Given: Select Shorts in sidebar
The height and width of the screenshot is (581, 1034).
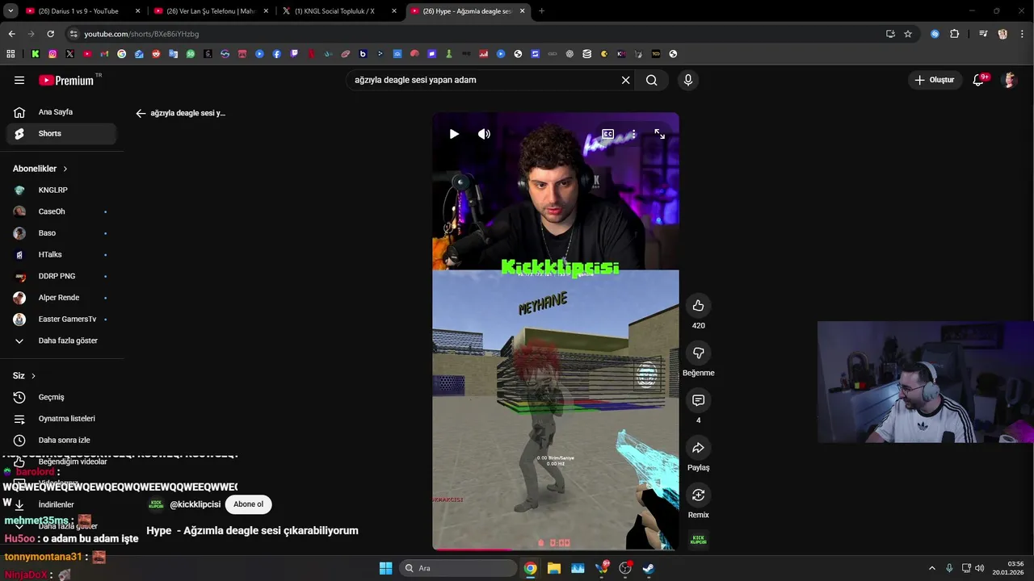Looking at the screenshot, I should click(x=61, y=134).
